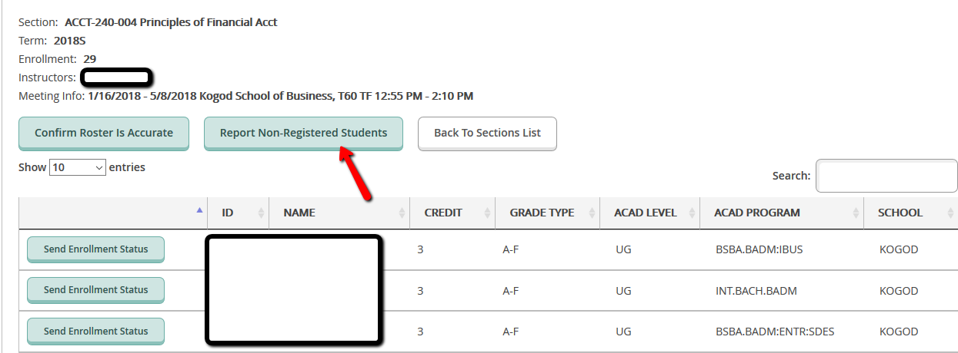Click the GRADE TYPE column sort icon
Viewport: 958px width, 353px height.
(592, 213)
